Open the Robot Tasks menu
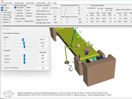132x99 pixels. coord(30,3)
